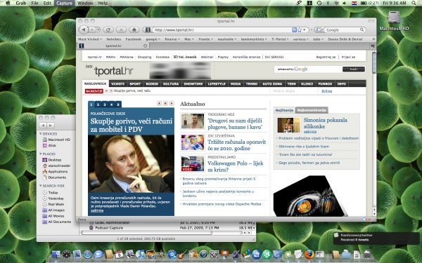Screen dimensions: 422x263
Task: Click the browser Back arrow button
Action: 84,29
